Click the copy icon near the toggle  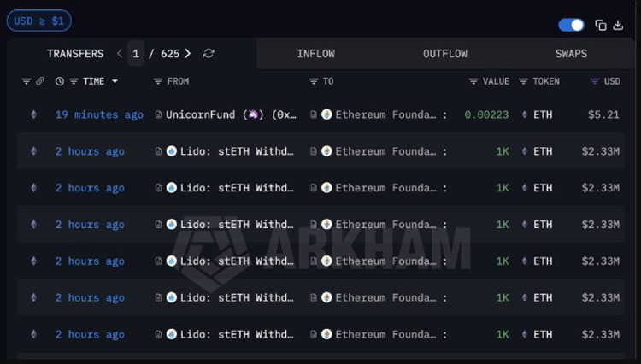tap(600, 26)
